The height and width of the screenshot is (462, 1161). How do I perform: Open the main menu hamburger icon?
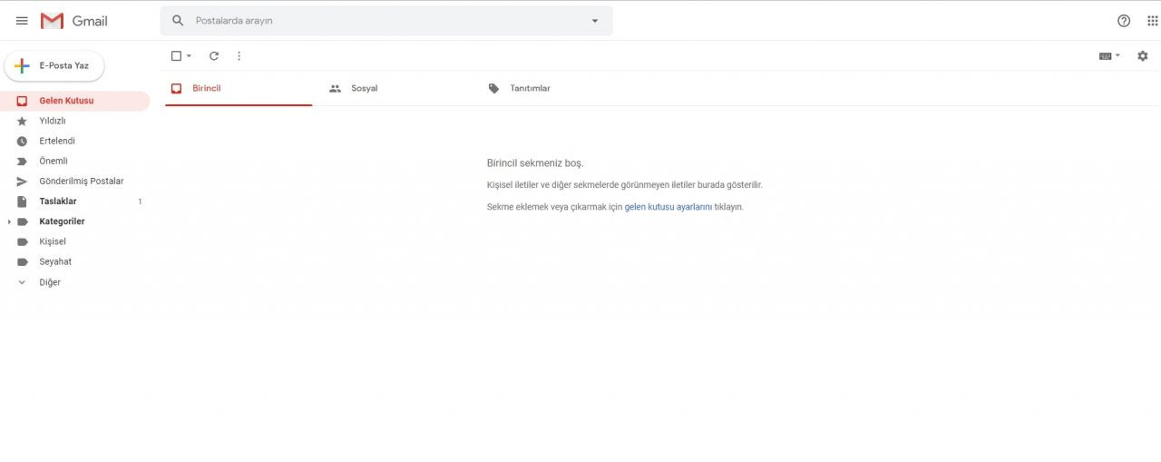tap(22, 21)
